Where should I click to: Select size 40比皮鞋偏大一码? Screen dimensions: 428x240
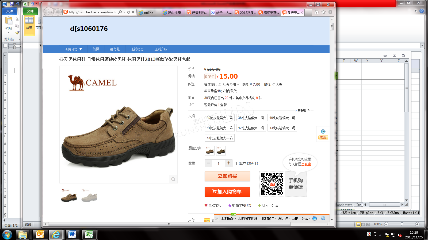point(282,118)
